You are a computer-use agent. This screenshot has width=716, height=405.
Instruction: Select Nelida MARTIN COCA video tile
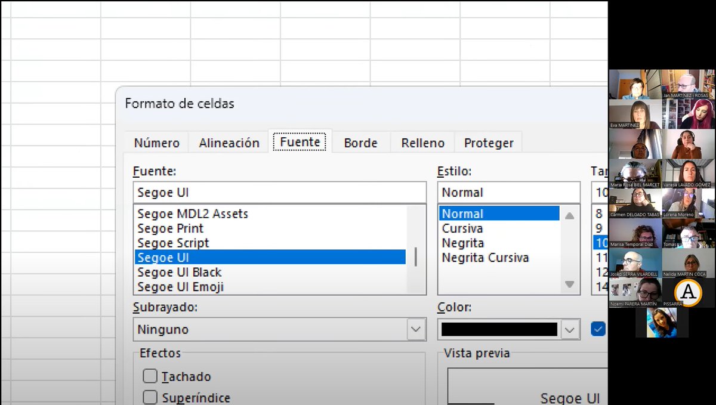point(688,263)
